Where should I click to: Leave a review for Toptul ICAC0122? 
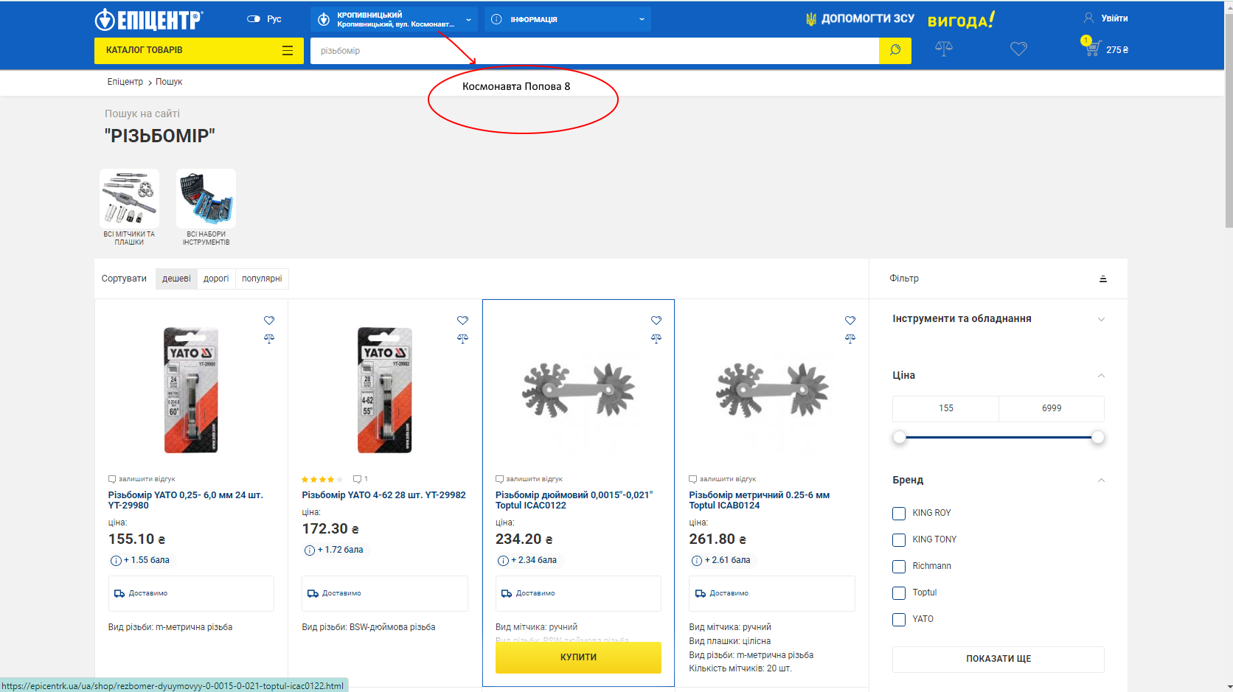529,479
